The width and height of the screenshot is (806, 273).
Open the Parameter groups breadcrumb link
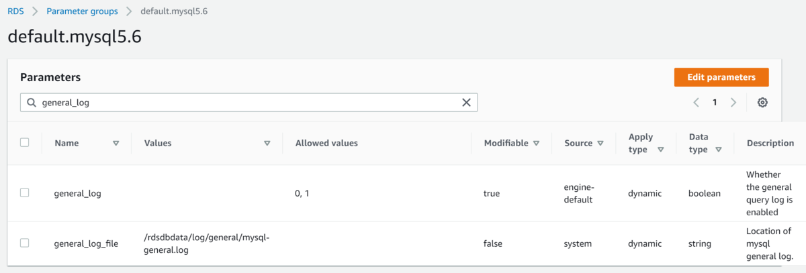(x=82, y=11)
